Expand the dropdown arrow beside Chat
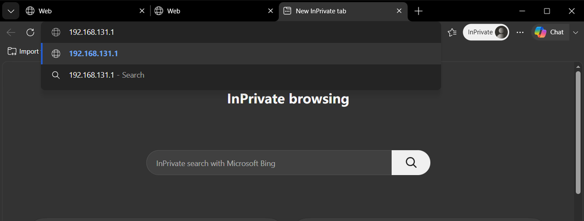 575,32
